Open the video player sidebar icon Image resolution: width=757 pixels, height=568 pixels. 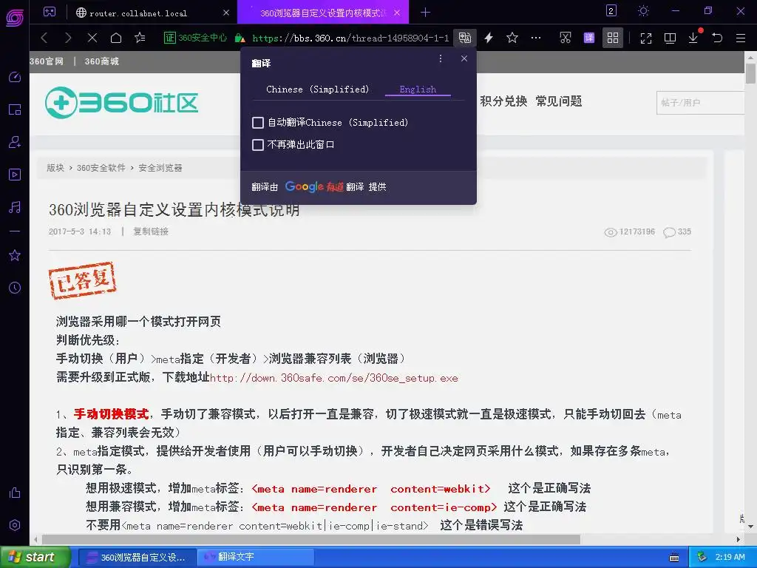coord(15,175)
